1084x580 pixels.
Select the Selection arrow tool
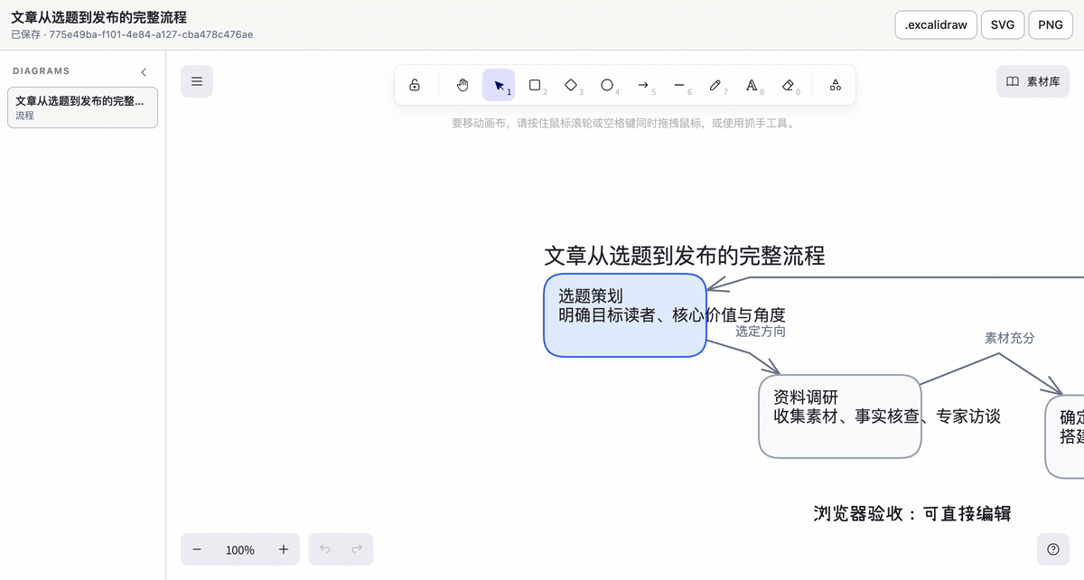(x=499, y=85)
